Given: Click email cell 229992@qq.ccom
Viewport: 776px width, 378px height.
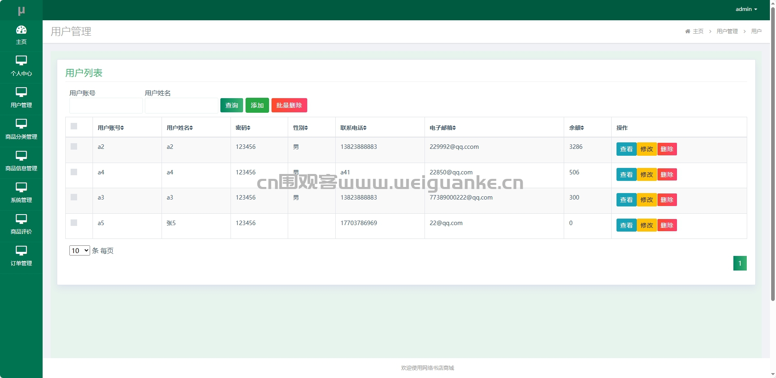Looking at the screenshot, I should tap(454, 147).
